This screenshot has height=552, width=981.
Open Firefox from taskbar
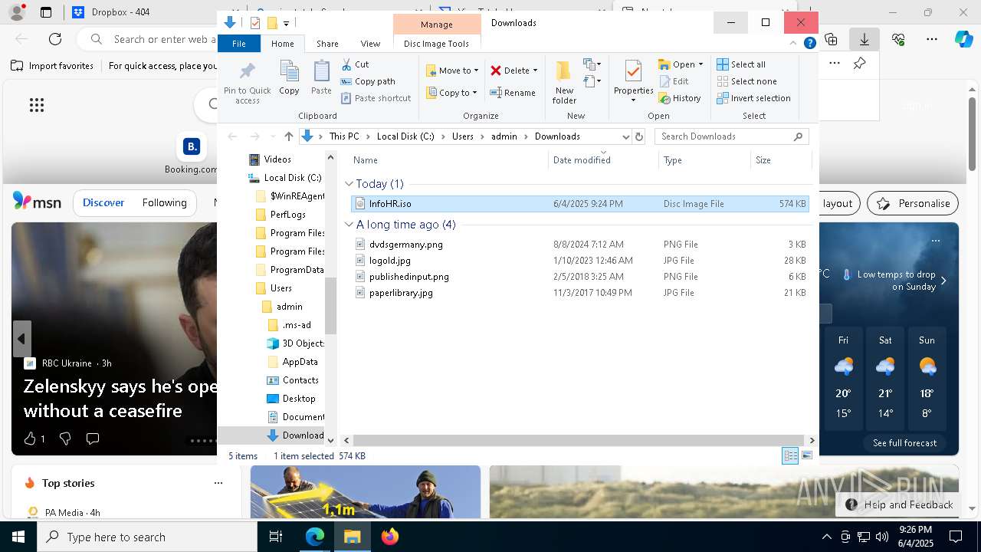390,537
